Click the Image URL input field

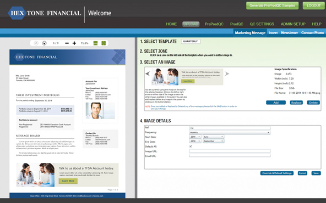pyautogui.click(x=230, y=151)
